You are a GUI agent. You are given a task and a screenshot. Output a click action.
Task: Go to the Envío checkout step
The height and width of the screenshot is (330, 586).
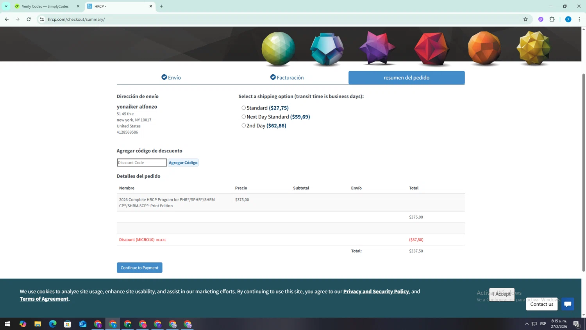(x=171, y=77)
